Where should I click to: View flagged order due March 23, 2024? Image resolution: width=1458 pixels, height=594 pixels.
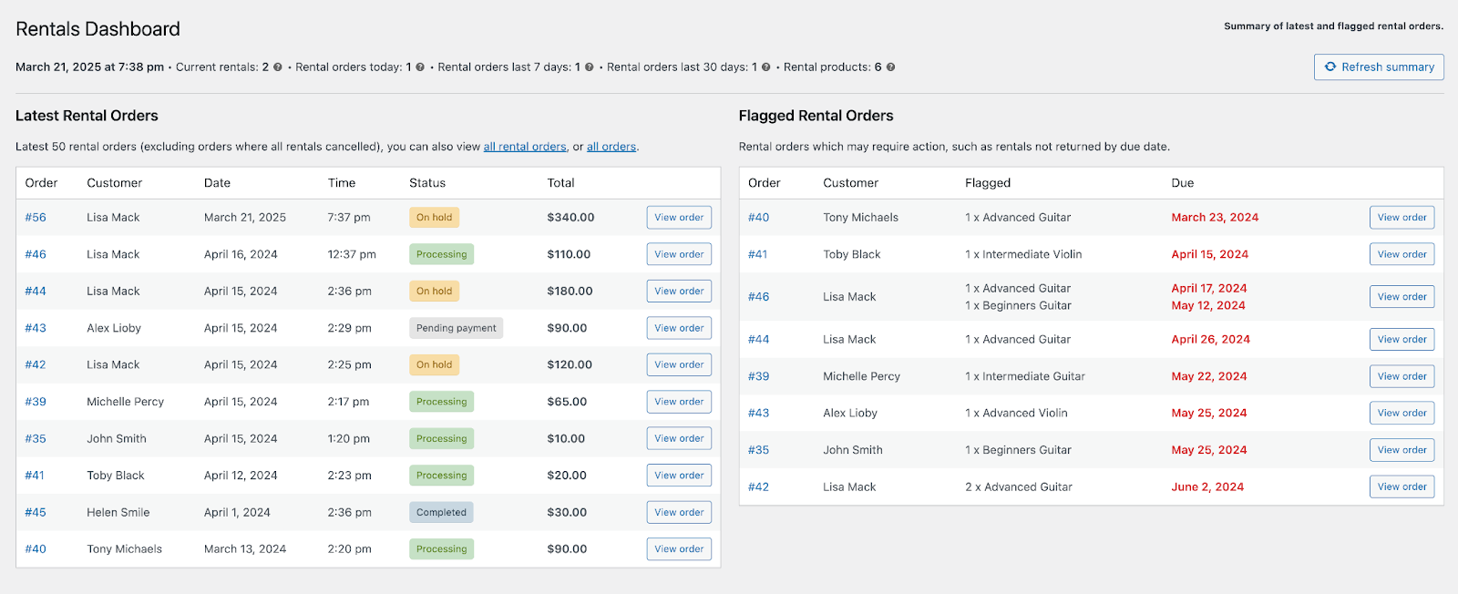(x=1402, y=218)
